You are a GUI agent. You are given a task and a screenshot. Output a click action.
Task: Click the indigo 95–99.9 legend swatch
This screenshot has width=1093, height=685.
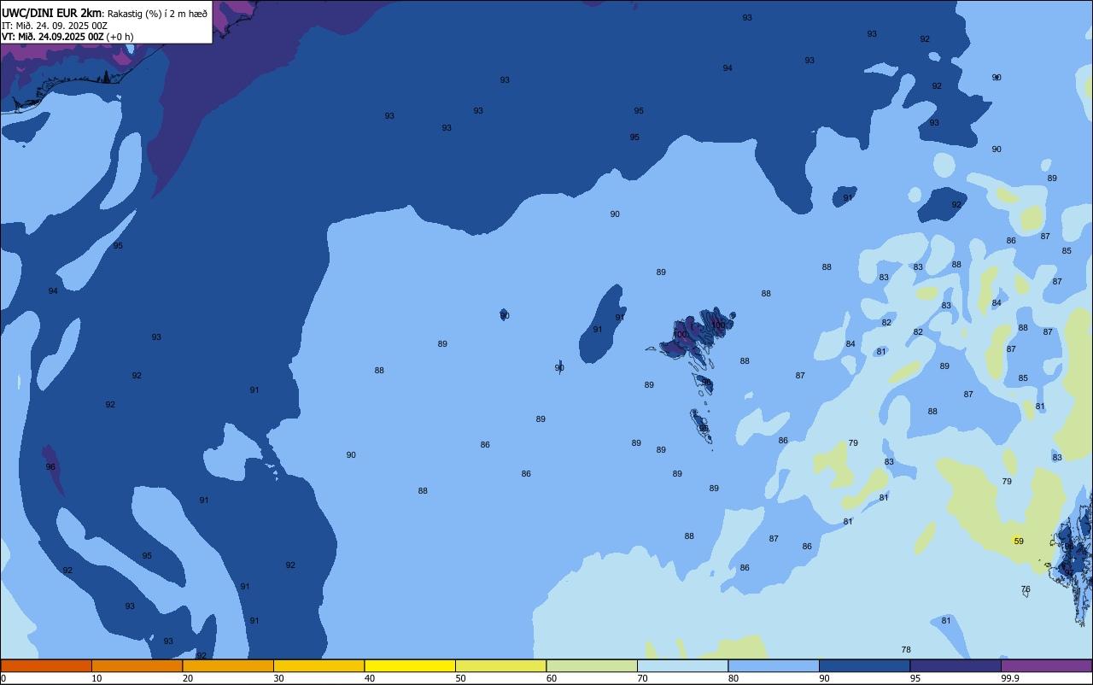click(956, 665)
